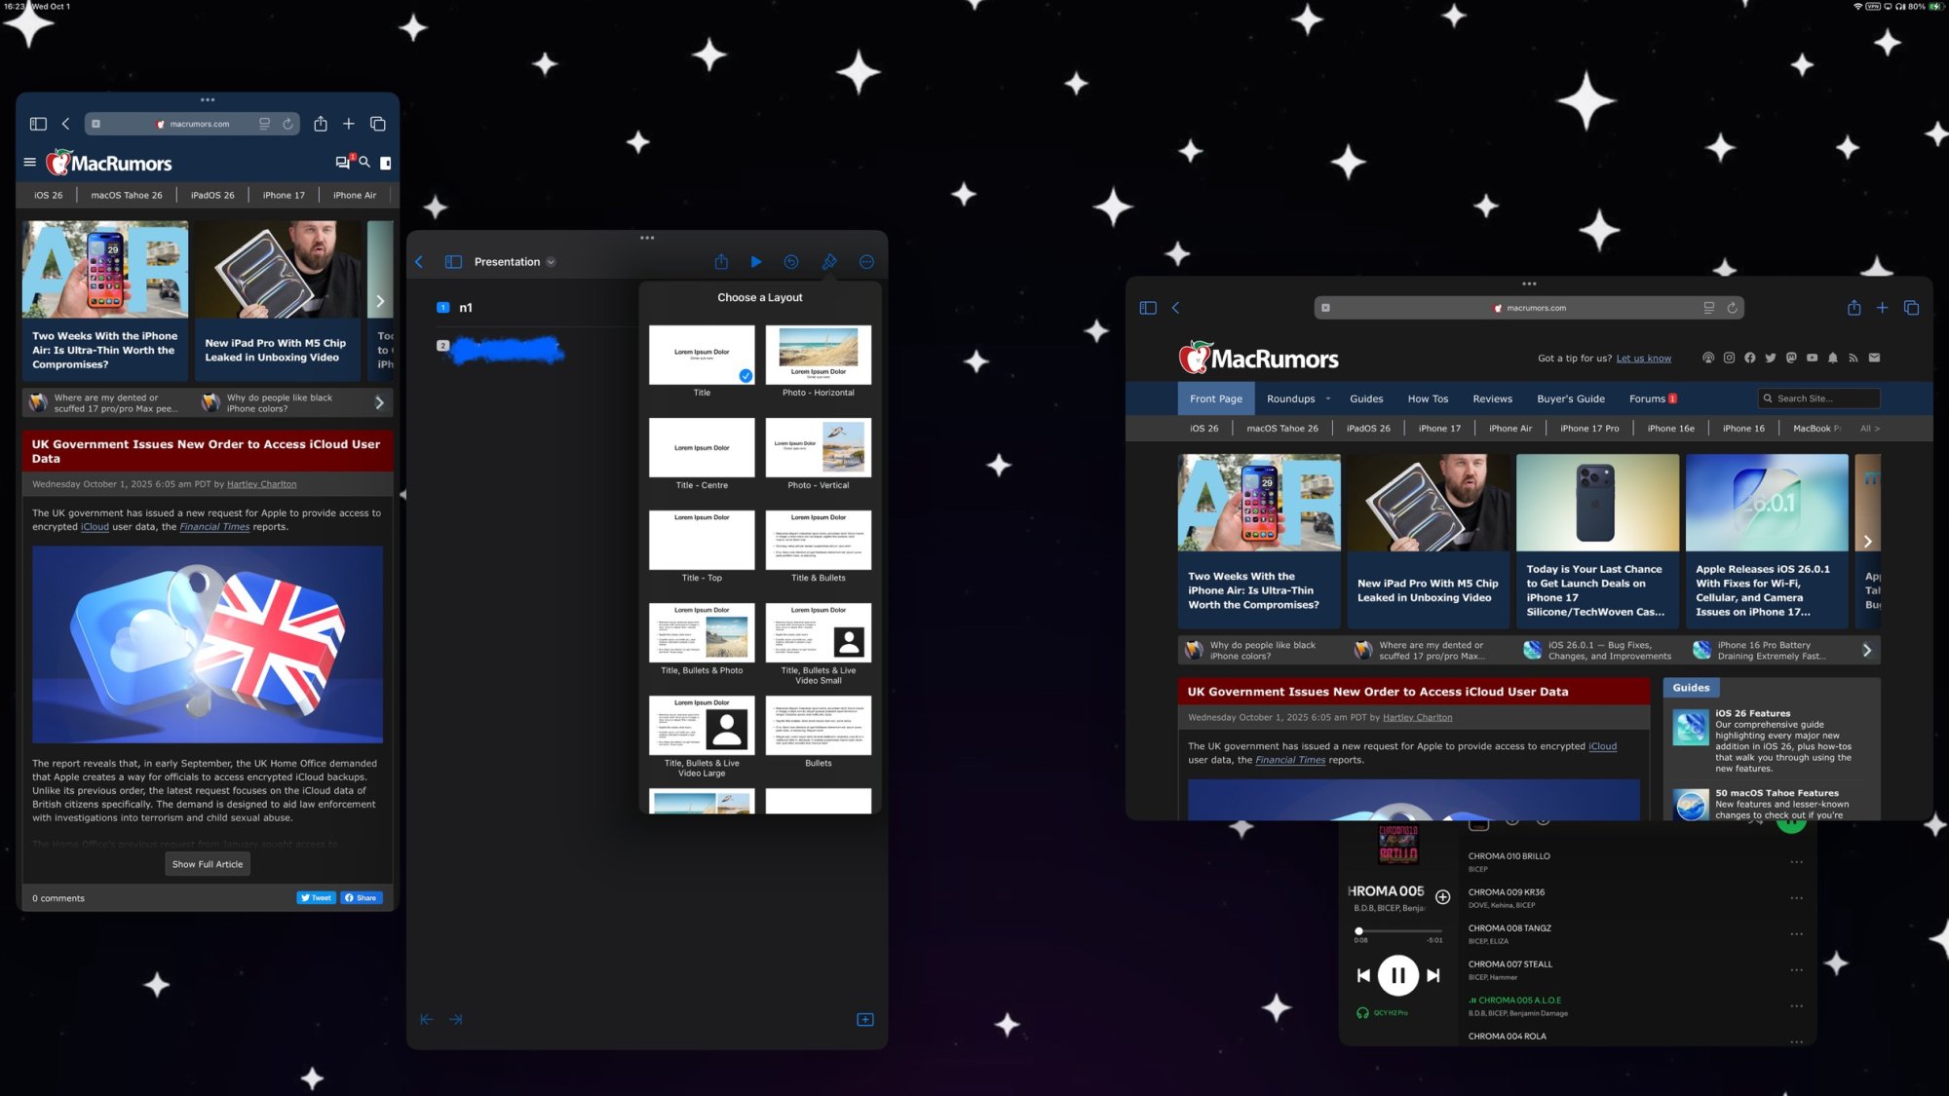
Task: Expand the Presentation title dropdown
Action: point(551,262)
